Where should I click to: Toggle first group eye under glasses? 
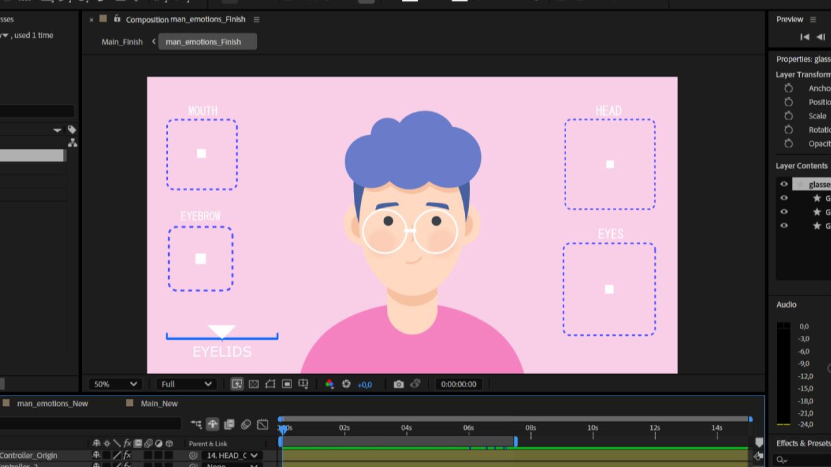point(784,198)
